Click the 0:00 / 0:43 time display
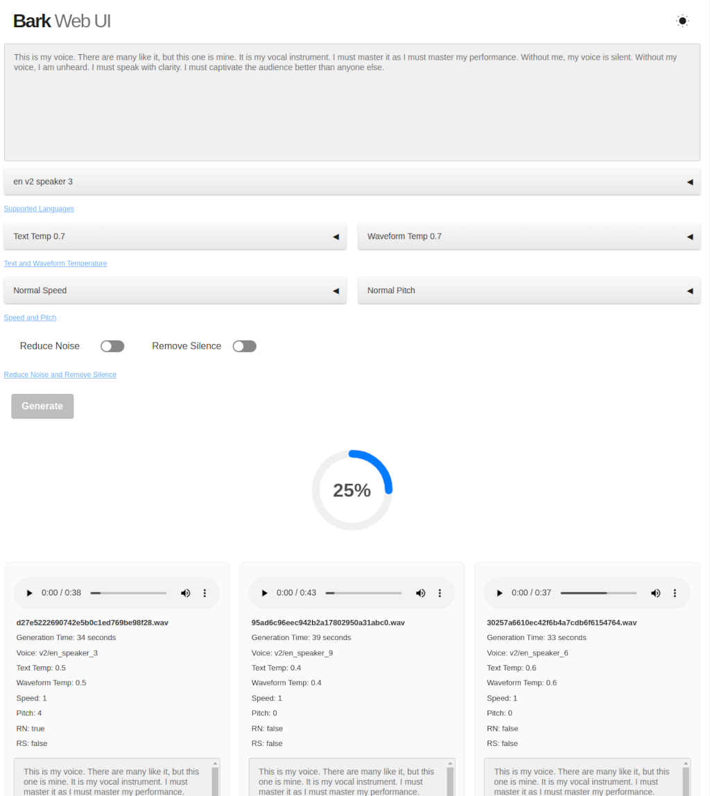The height and width of the screenshot is (796, 710). [x=296, y=593]
